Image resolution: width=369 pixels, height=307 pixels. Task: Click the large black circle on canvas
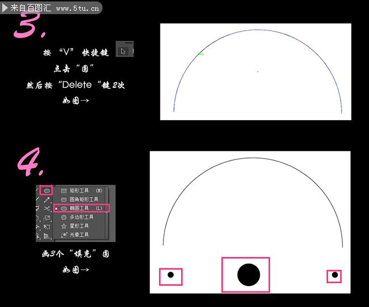(248, 275)
